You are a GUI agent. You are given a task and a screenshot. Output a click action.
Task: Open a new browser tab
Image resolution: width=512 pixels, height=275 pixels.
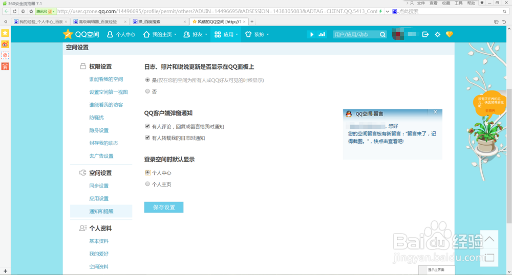coord(252,21)
